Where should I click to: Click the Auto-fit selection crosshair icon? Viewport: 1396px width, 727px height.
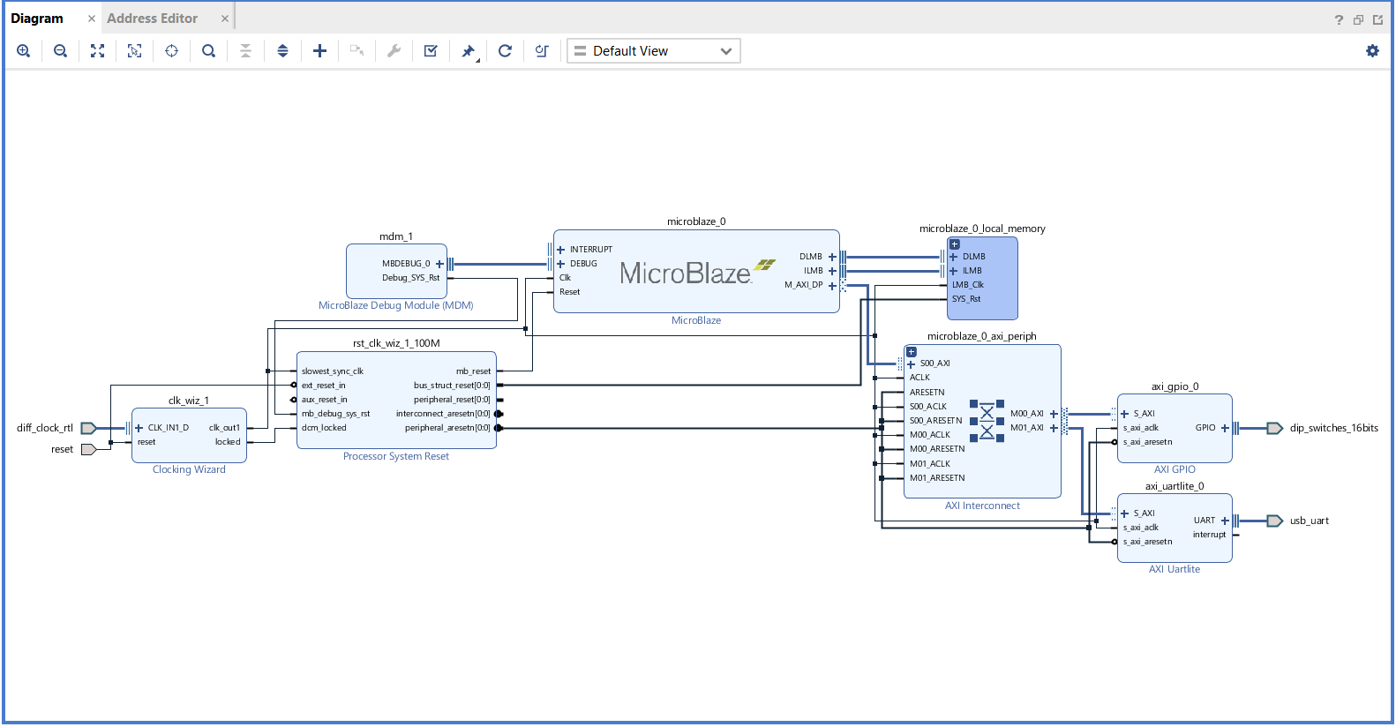click(x=172, y=51)
